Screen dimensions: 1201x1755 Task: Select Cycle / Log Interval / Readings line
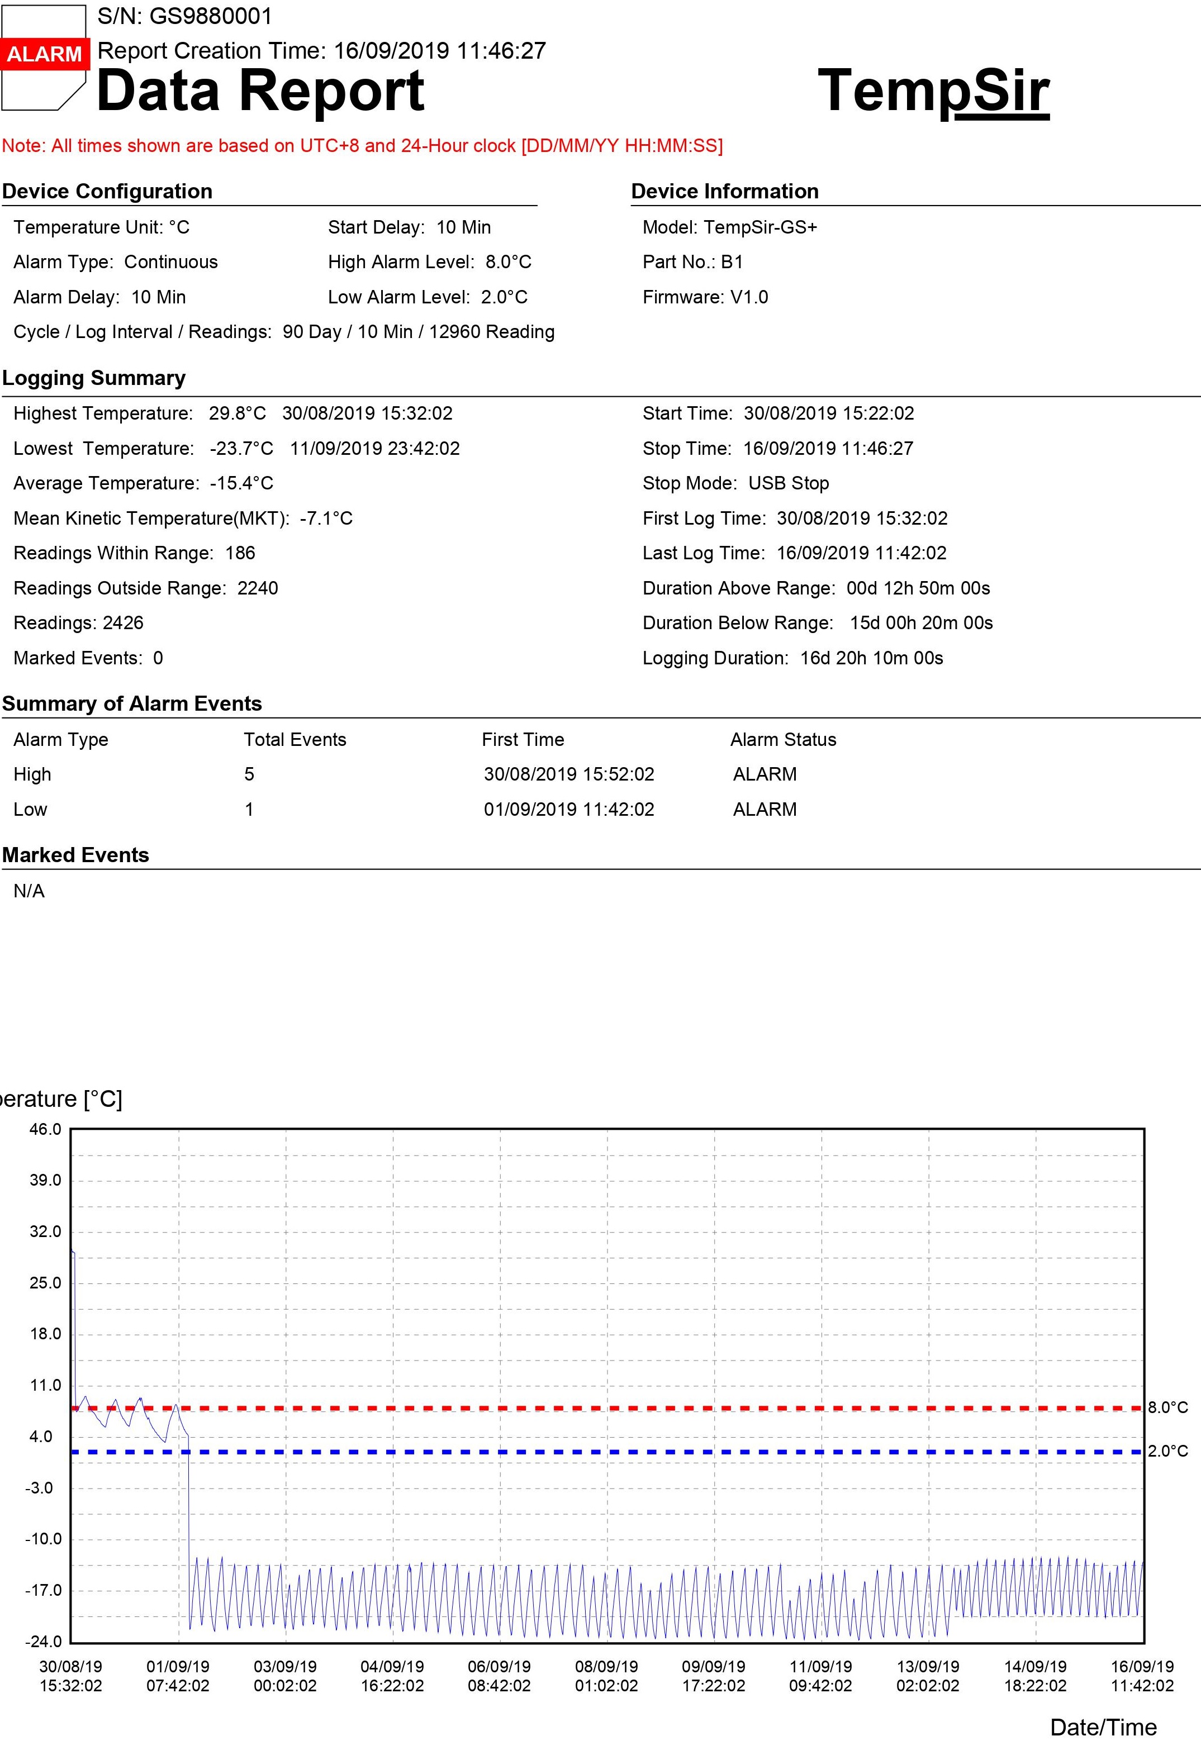click(284, 331)
